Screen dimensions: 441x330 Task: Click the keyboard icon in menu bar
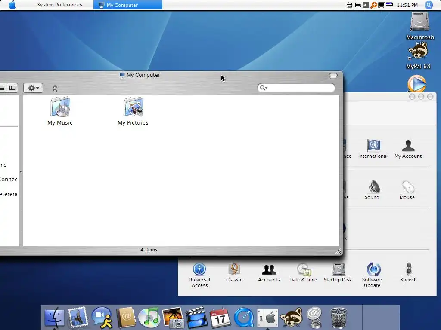click(349, 5)
